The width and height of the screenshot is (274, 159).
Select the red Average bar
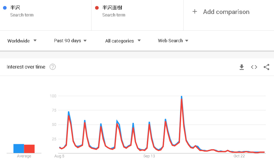click(29, 149)
